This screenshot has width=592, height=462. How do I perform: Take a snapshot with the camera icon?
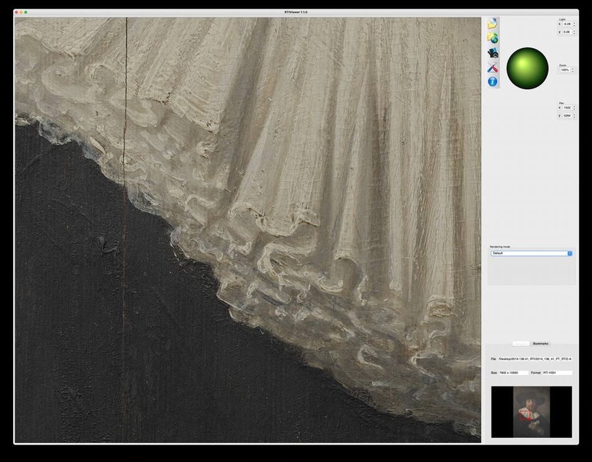492,52
